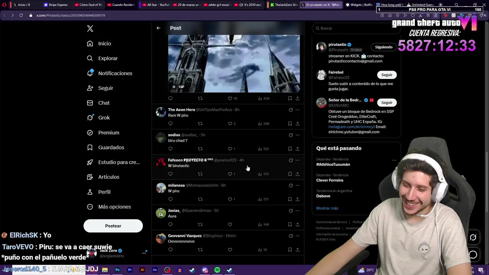Open Premium in sidebar
This screenshot has height=275, width=489.
(103, 133)
